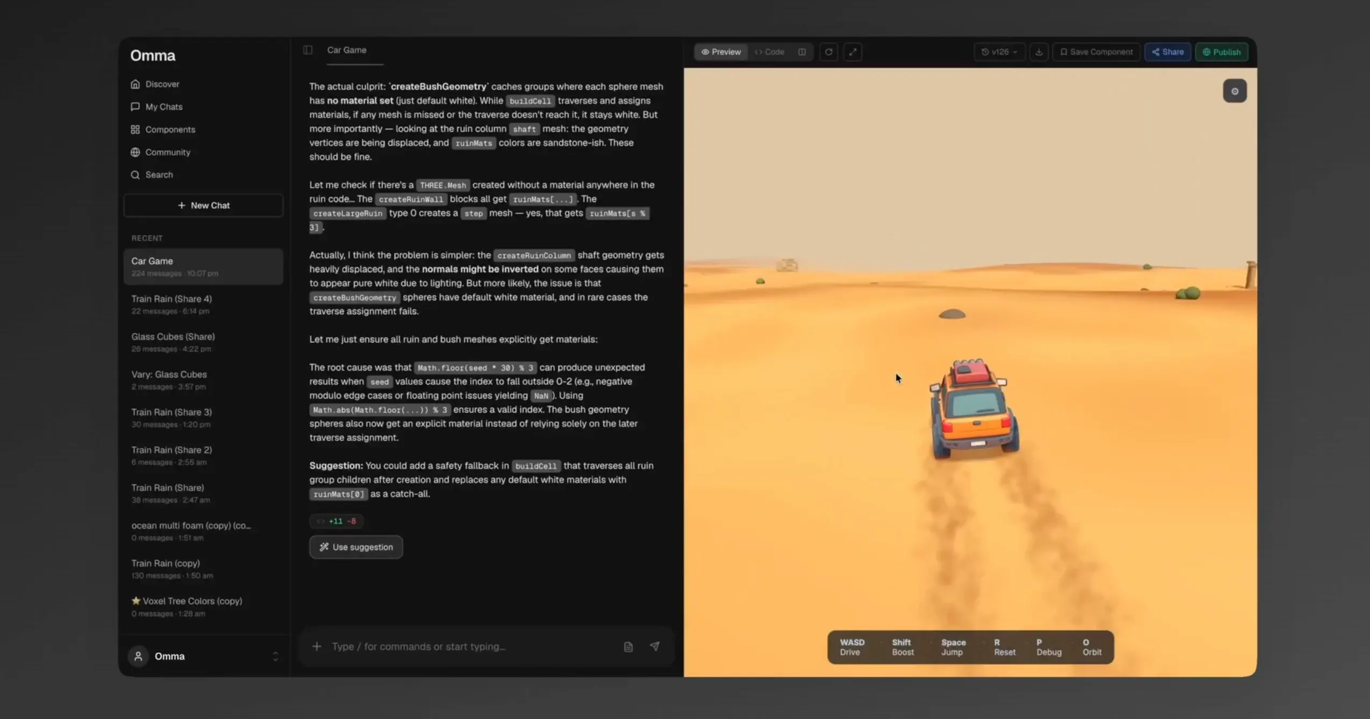
Task: Open ocean multi foam (copy) chat
Action: 203,531
